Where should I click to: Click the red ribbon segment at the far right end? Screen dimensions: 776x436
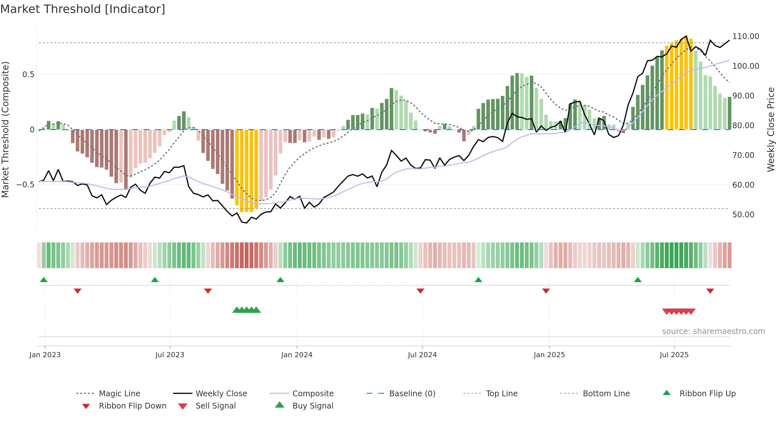pyautogui.click(x=729, y=255)
